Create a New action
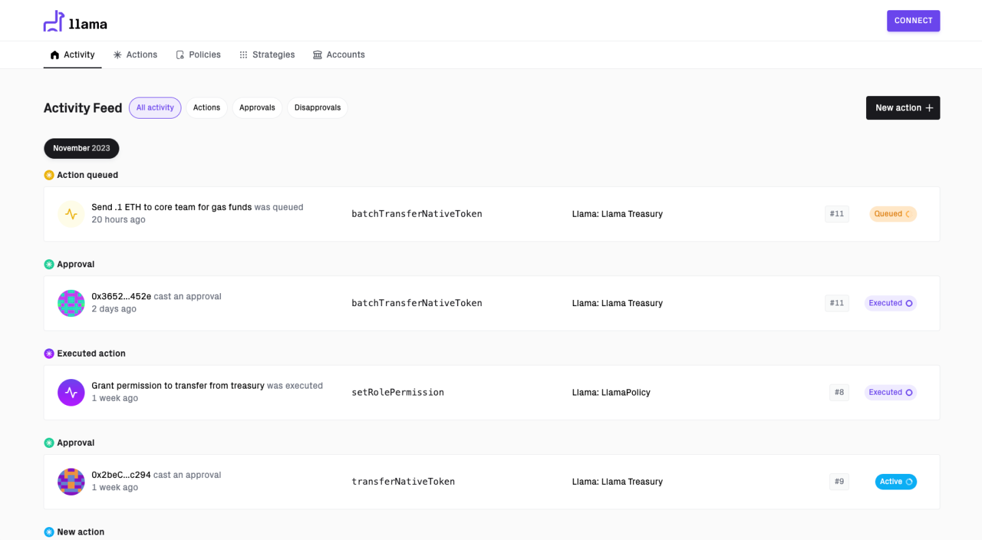 903,108
